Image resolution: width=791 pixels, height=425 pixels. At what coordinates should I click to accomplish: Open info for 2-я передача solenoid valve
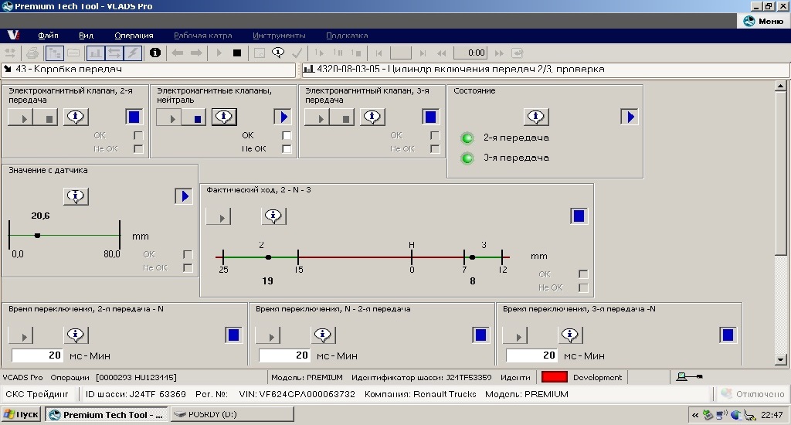pos(76,117)
